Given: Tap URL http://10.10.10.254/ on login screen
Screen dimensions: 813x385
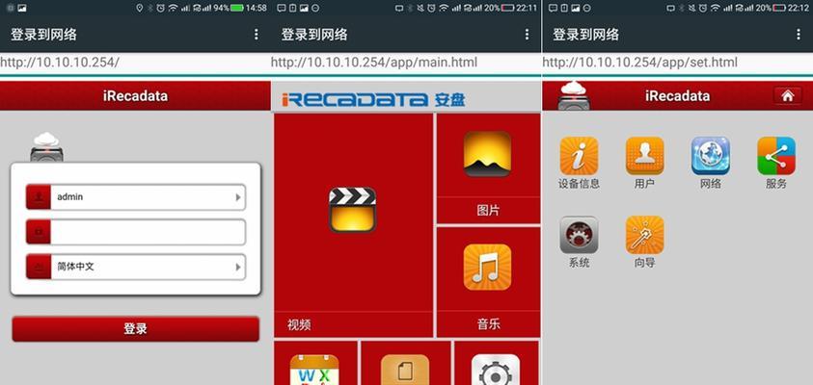Looking at the screenshot, I should [x=60, y=63].
